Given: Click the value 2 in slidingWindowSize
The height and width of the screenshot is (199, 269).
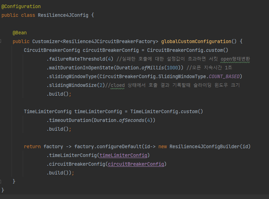Looking at the screenshot, I should click(101, 85).
